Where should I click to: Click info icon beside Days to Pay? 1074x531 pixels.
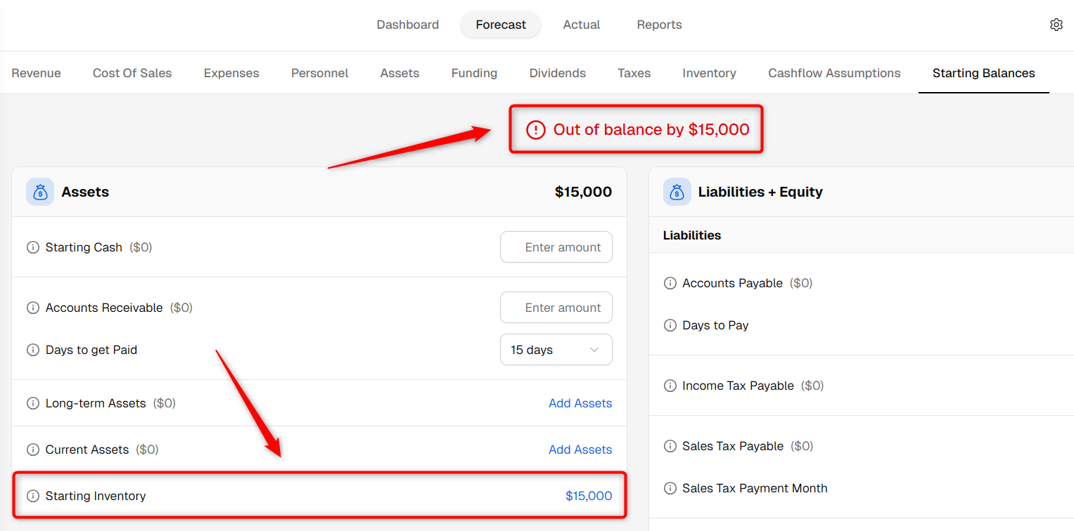click(x=670, y=325)
